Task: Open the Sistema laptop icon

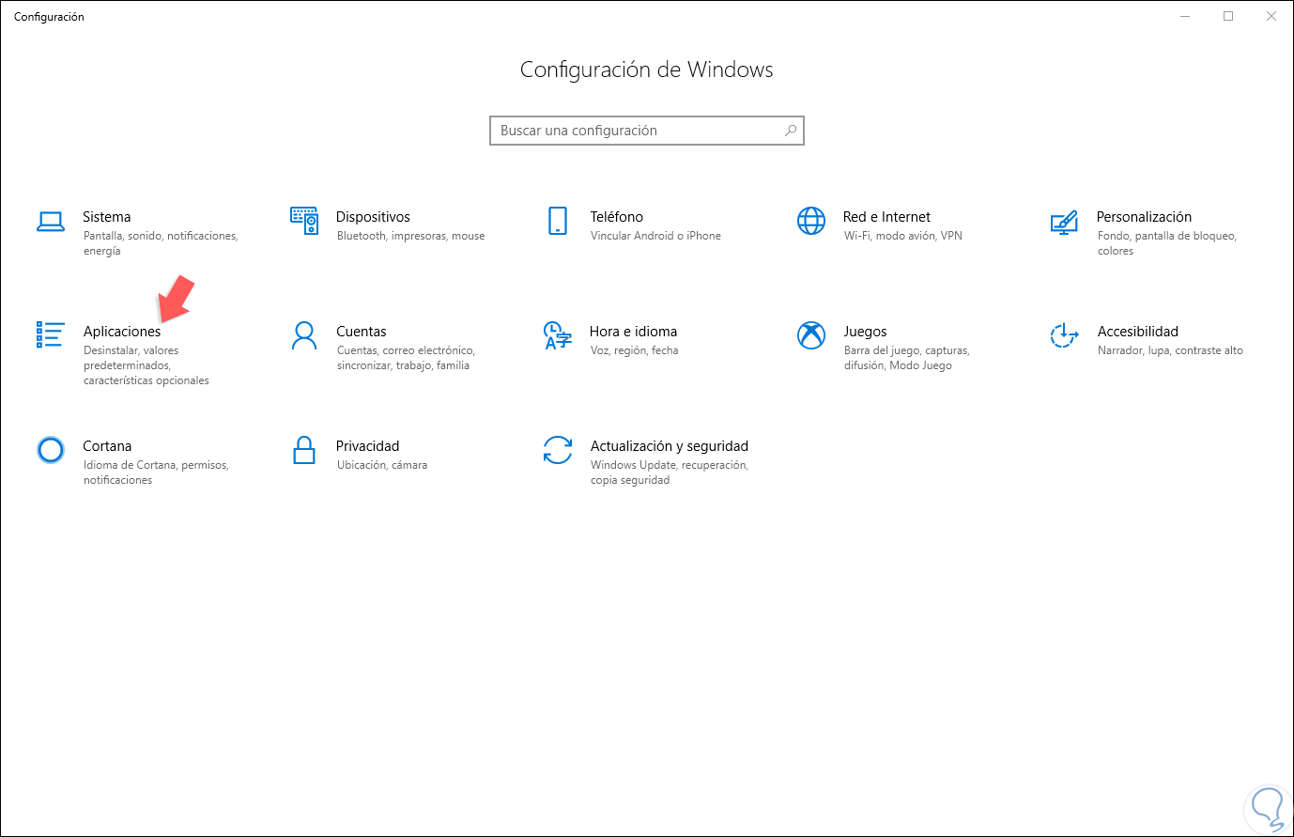Action: [x=51, y=222]
